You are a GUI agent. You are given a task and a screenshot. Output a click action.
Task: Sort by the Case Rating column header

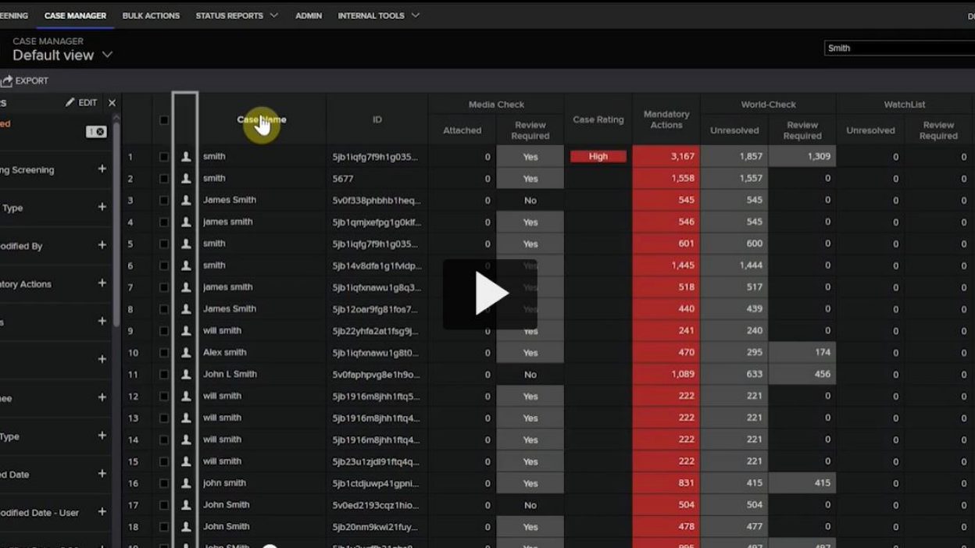pos(598,120)
